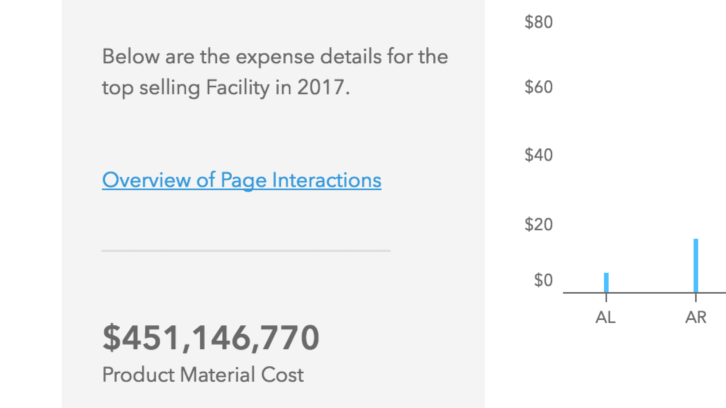The width and height of the screenshot is (726, 408).
Task: Open the Overview of Page Interactions link
Action: click(241, 180)
